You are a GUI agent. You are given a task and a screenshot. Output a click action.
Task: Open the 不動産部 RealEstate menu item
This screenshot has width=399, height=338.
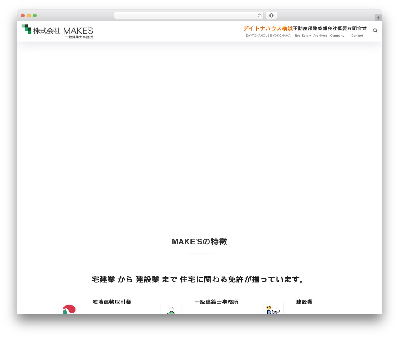303,31
